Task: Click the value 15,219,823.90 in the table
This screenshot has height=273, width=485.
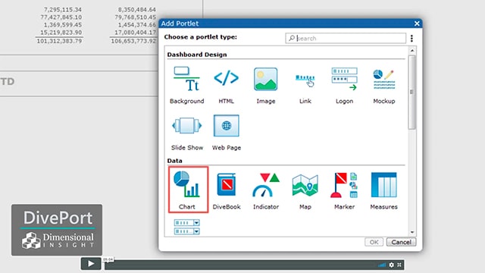Action: [x=61, y=32]
